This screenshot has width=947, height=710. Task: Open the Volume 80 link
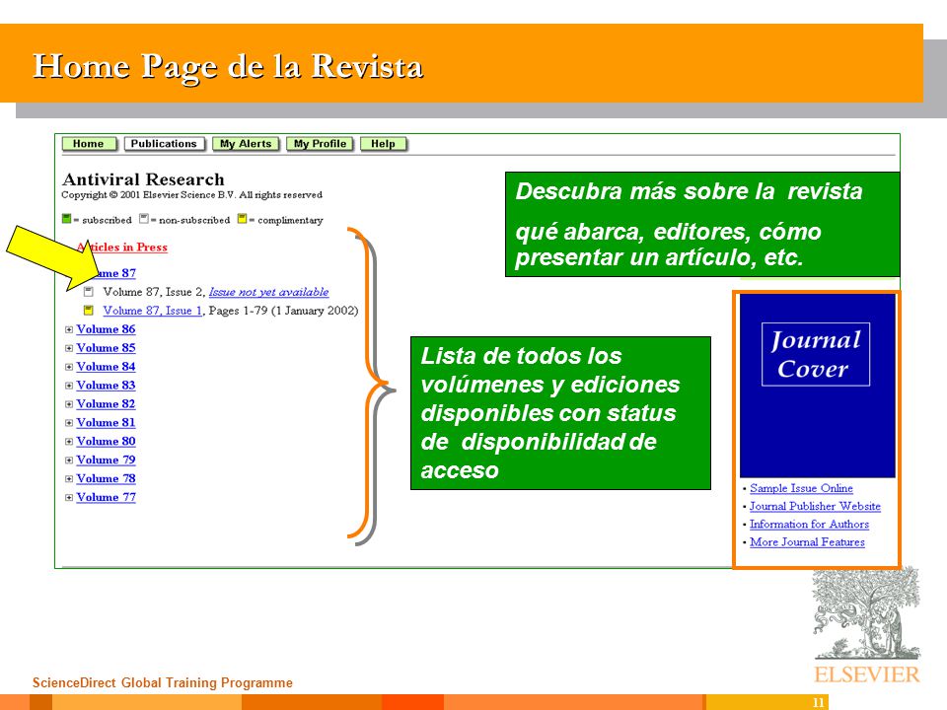[106, 442]
